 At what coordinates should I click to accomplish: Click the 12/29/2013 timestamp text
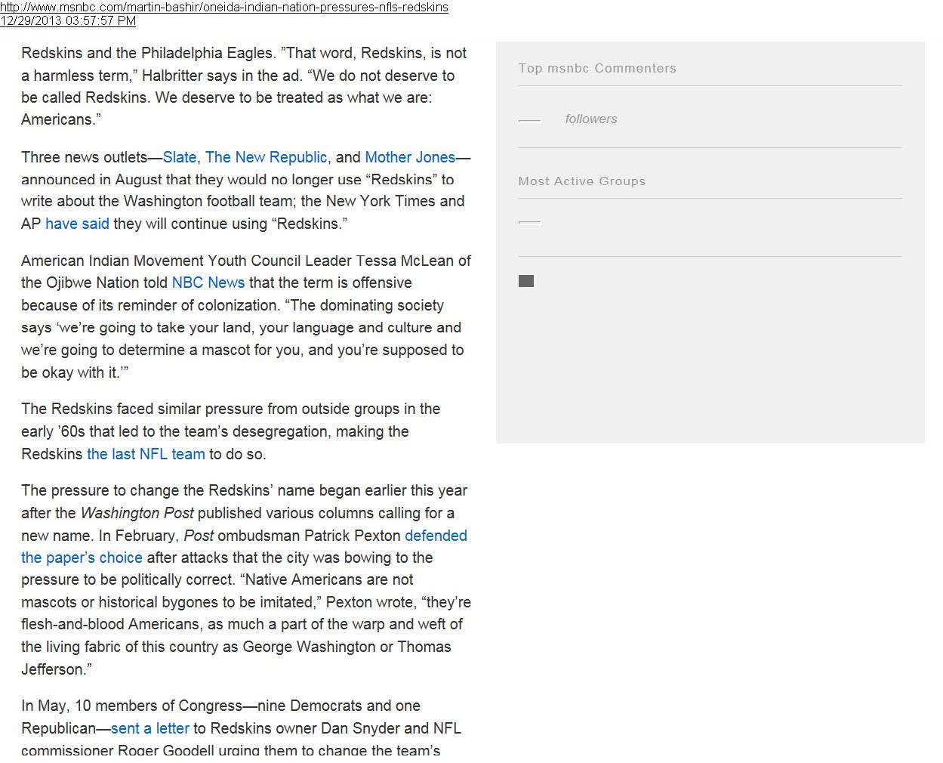(x=68, y=20)
